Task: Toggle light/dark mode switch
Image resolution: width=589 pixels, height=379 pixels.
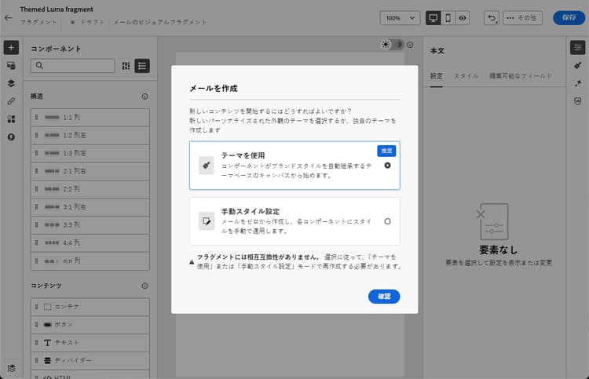Action: click(392, 45)
